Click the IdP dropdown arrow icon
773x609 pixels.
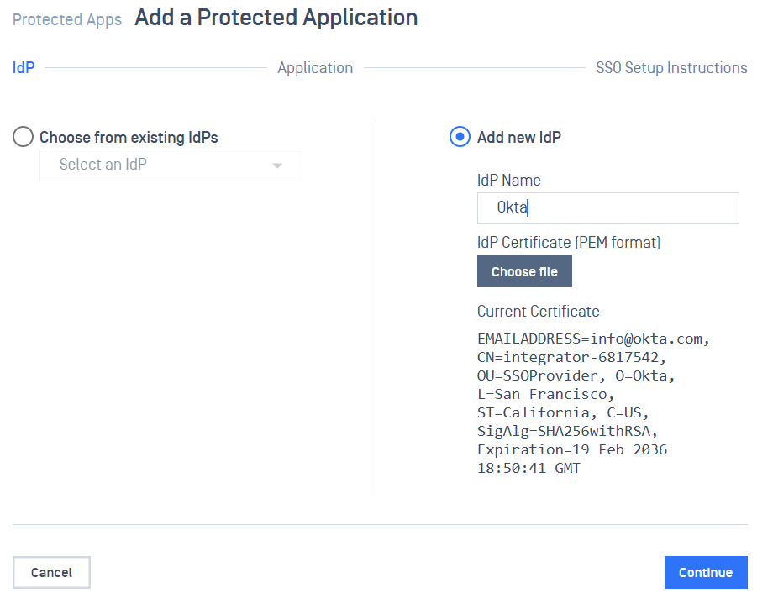coord(277,165)
